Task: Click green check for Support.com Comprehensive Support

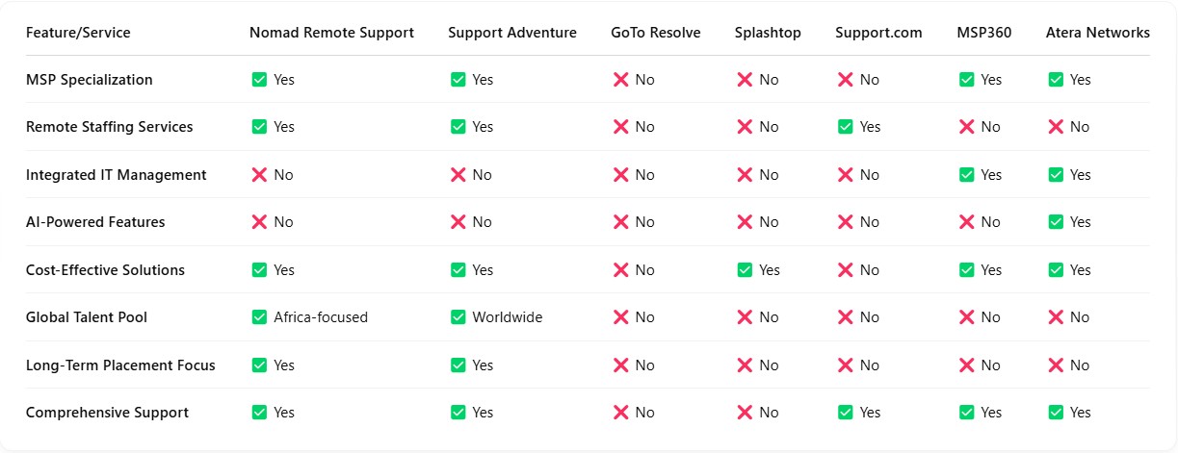Action: [846, 413]
